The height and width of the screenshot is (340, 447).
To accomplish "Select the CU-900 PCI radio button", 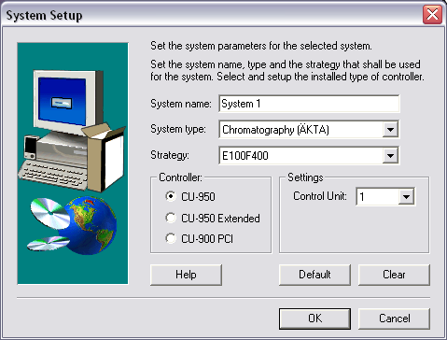I will click(x=171, y=238).
